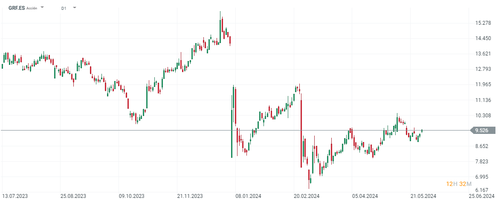501x203 pixels.
Task: Expand the D1 timeframe dropdown arrow
Action: [75, 8]
